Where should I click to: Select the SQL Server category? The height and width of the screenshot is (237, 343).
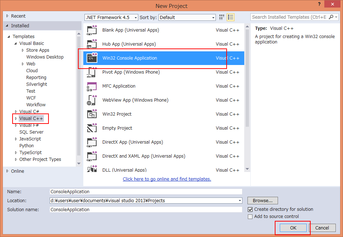click(x=31, y=132)
